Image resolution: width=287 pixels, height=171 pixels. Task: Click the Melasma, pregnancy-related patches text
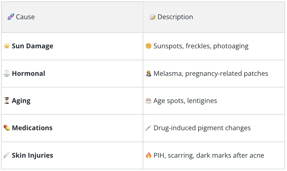click(211, 74)
